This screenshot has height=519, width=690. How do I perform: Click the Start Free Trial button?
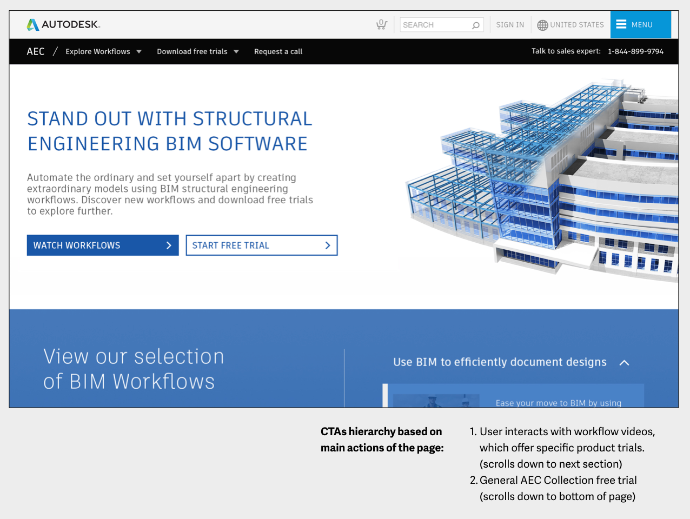[262, 245]
